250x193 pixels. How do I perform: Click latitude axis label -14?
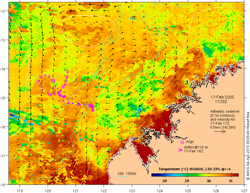(3, 69)
